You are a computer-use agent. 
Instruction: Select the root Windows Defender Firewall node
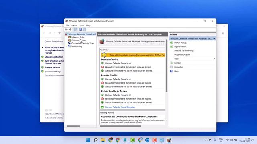pyautogui.click(x=82, y=34)
